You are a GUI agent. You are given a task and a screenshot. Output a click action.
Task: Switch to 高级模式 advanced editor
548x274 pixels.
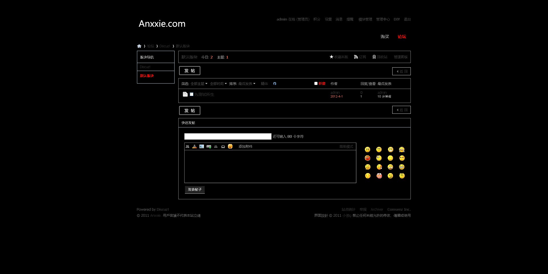[x=346, y=147]
